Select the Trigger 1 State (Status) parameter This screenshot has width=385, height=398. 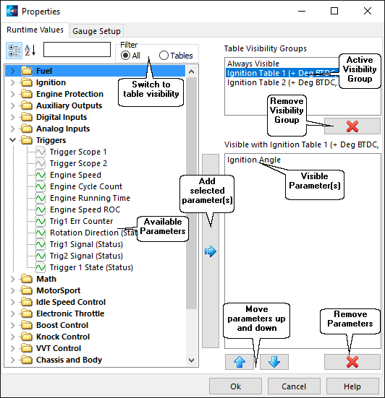click(91, 267)
